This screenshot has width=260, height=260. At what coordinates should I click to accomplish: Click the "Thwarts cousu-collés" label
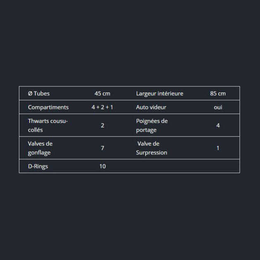point(47,125)
